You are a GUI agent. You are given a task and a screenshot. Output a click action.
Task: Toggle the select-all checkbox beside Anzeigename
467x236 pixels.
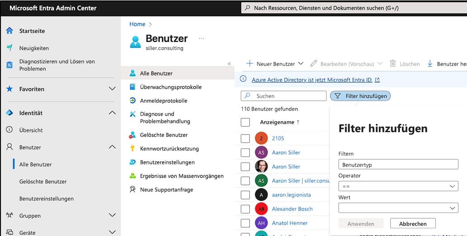click(x=245, y=122)
